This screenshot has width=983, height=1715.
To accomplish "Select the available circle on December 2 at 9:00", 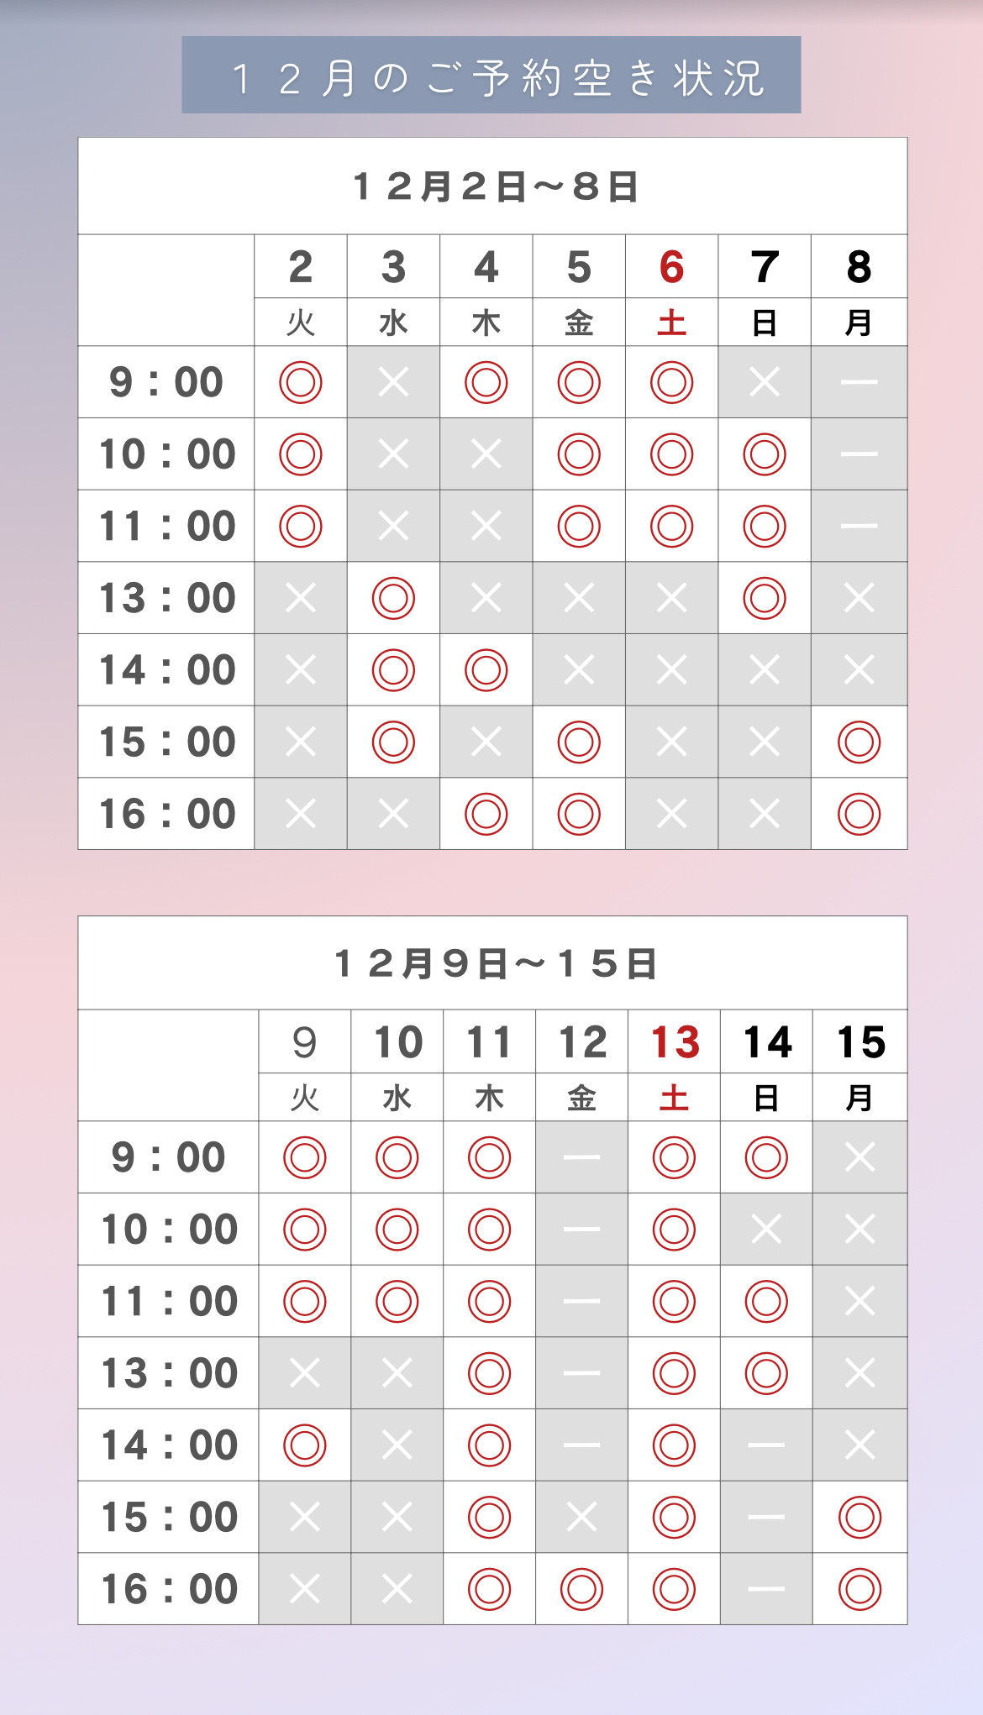I will click(301, 382).
